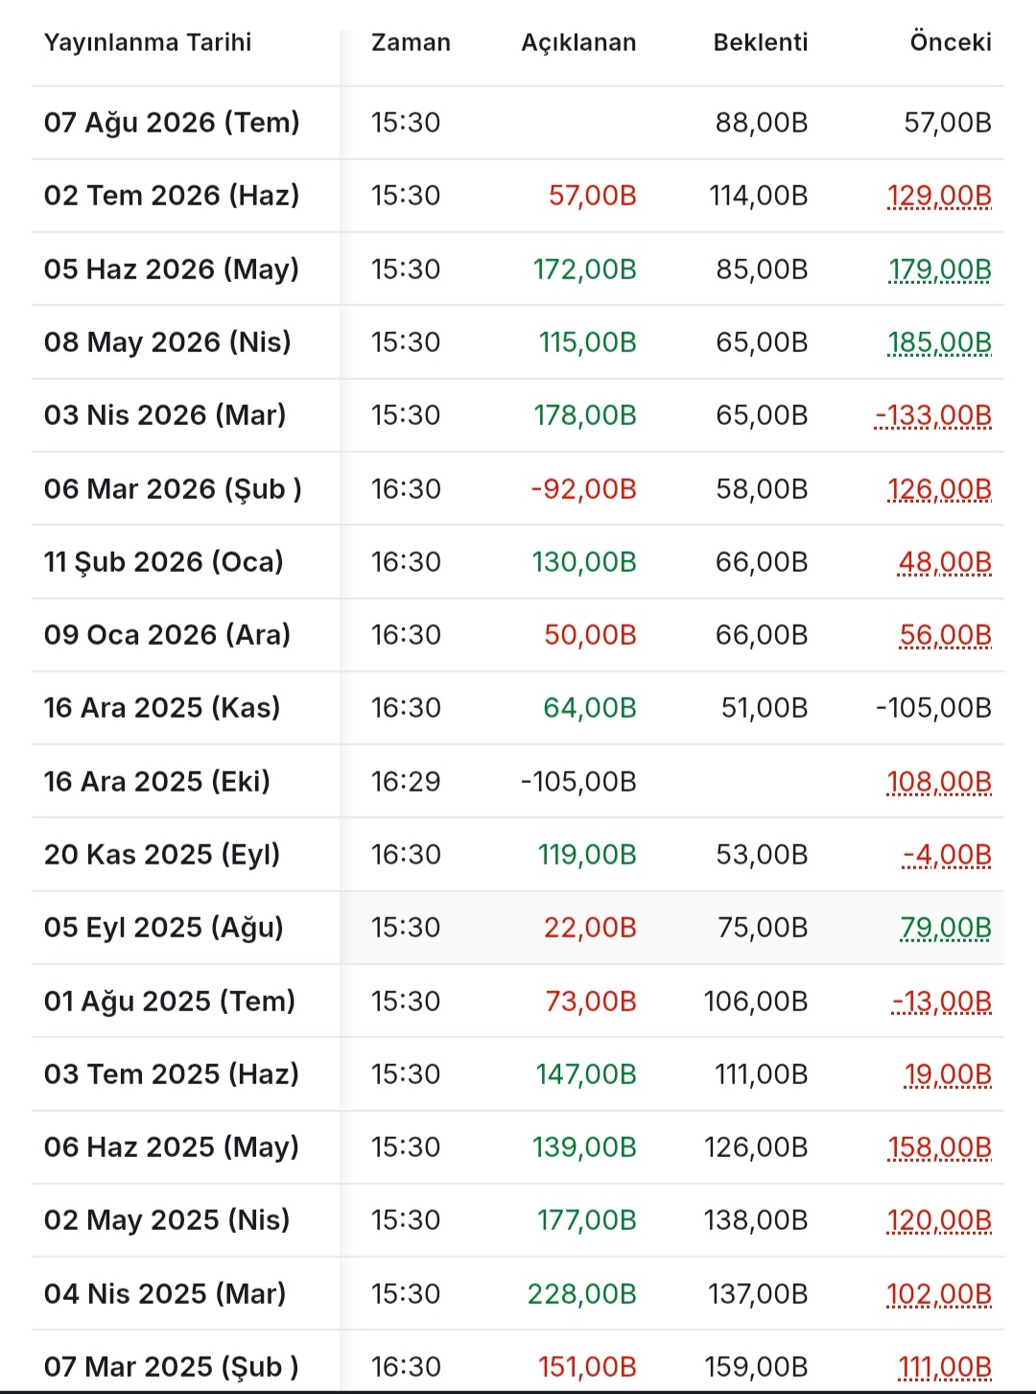Select the Önceki column header
This screenshot has height=1394, width=1036.
[x=951, y=42]
